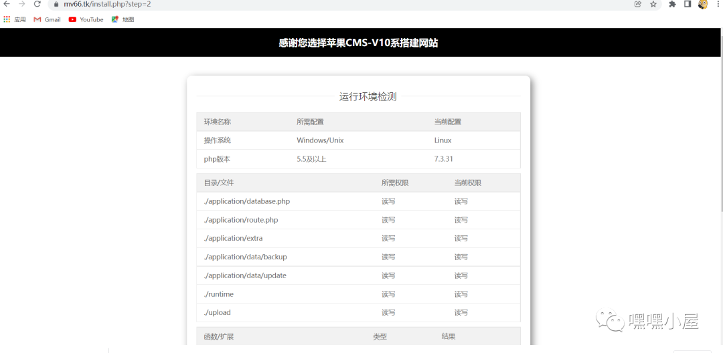Click the padlock site info icon

(56, 4)
